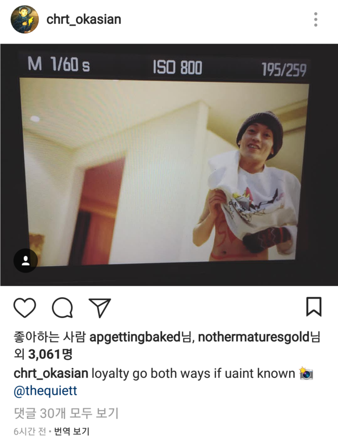This screenshot has height=437, width=338.
Task: Share post with paper plane icon
Action: pyautogui.click(x=100, y=307)
